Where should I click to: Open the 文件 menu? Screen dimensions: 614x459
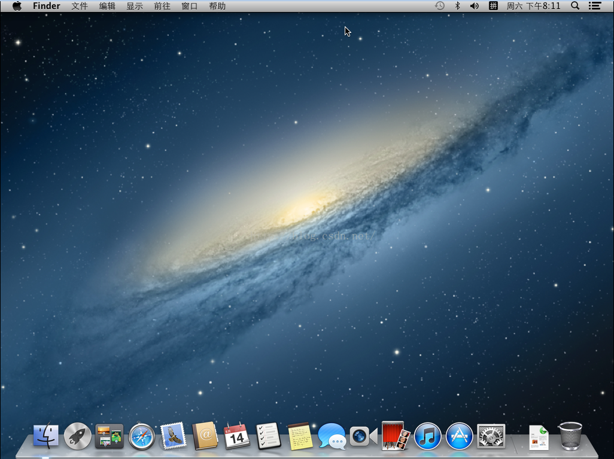80,6
